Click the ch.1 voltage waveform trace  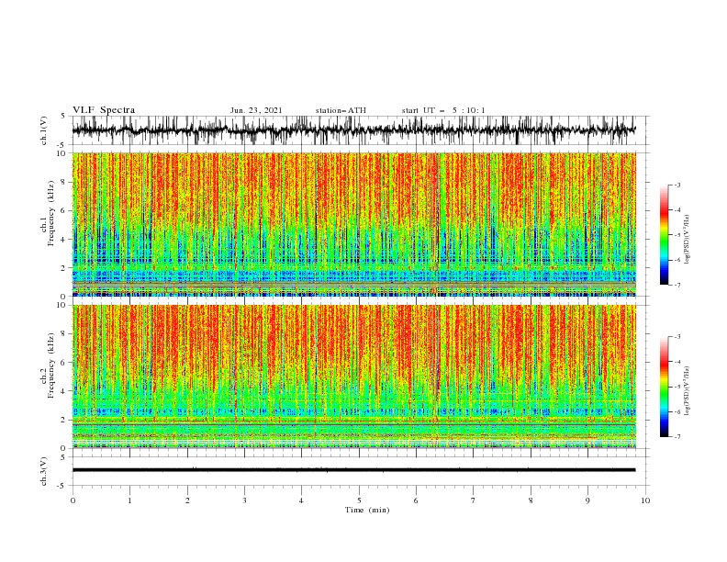[353, 130]
